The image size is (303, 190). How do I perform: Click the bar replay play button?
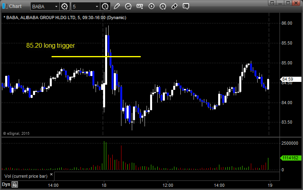151,6
